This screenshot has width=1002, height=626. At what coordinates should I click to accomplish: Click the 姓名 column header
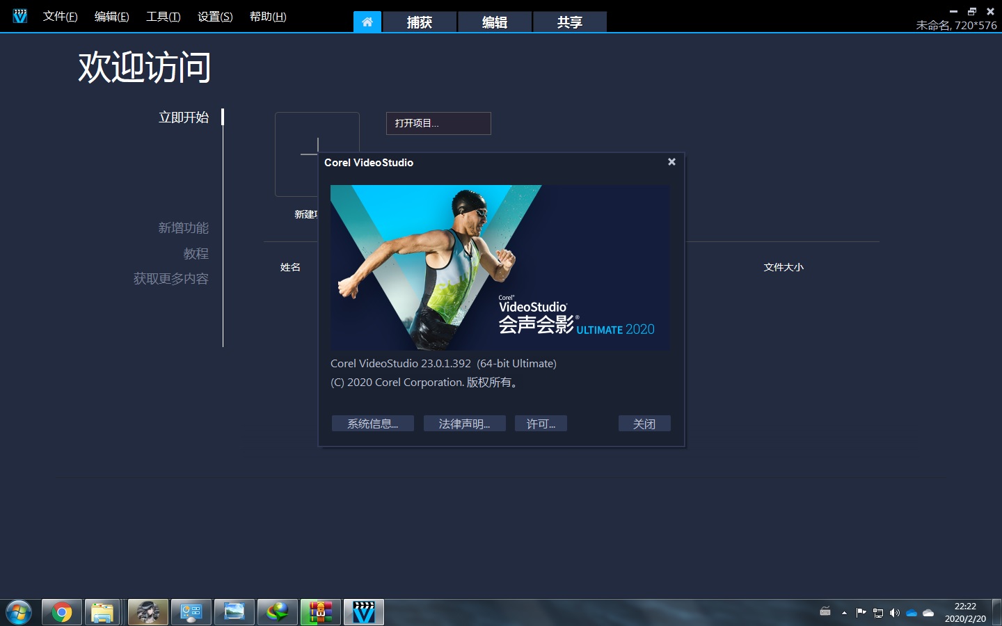click(x=290, y=267)
